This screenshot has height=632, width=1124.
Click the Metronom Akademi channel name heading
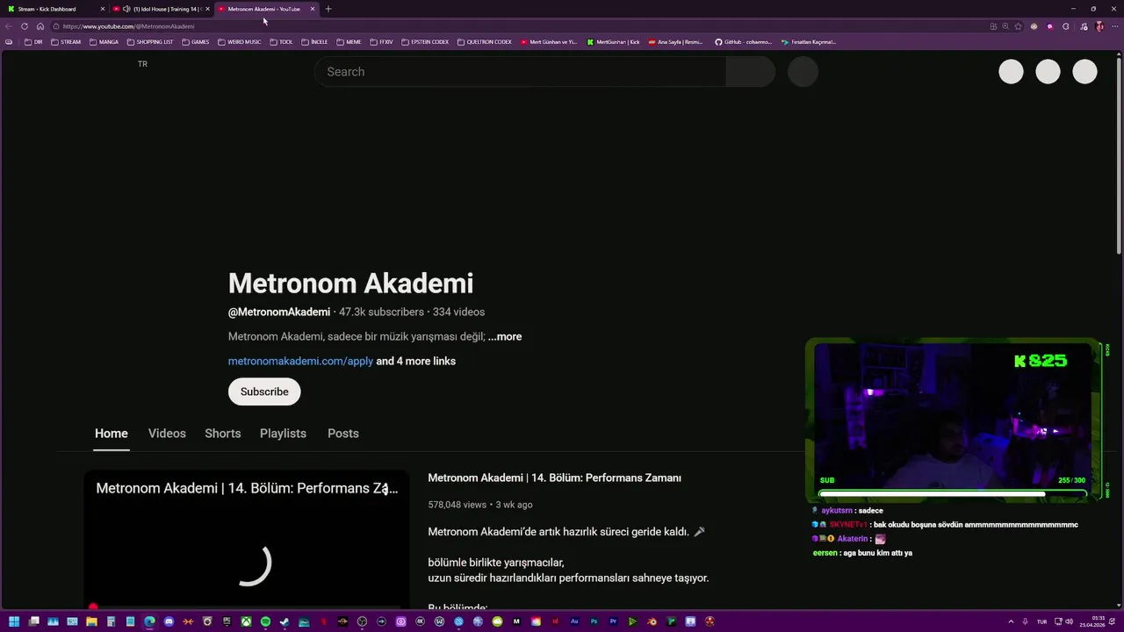(350, 283)
